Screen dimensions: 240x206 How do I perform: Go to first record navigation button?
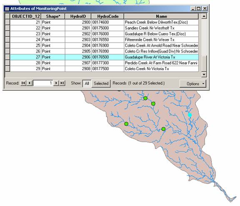(23, 83)
